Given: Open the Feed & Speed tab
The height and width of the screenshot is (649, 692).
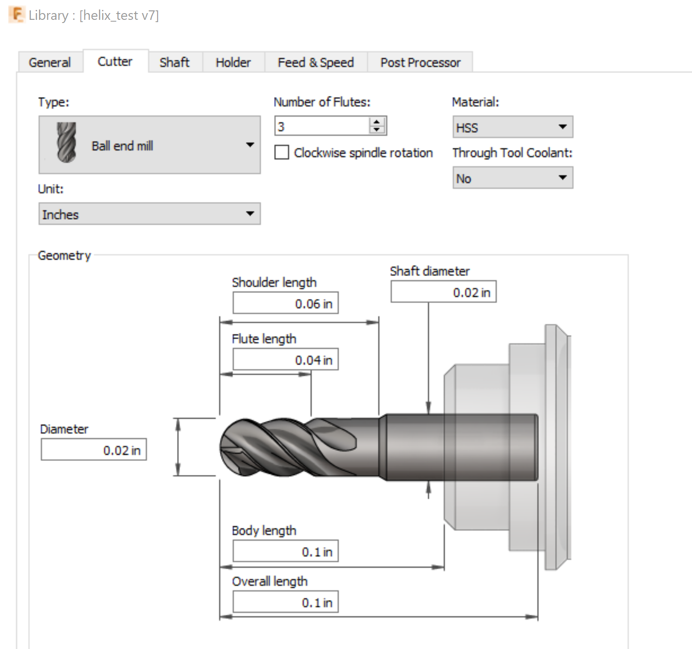Looking at the screenshot, I should click(x=316, y=62).
